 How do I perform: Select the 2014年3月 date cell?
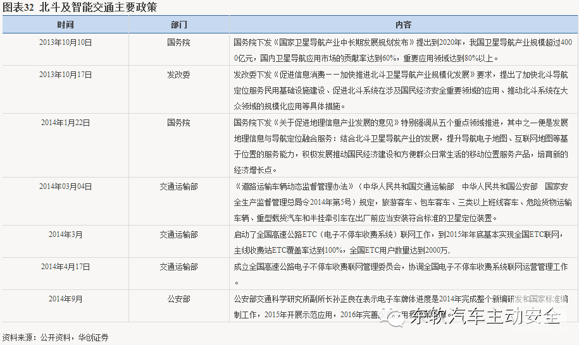tap(65, 234)
